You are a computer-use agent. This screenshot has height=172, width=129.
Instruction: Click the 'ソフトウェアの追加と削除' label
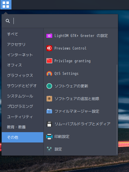77,99
